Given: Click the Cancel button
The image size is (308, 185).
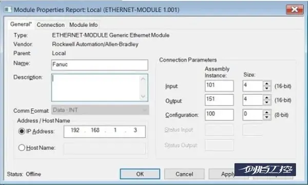Looking at the screenshot, I should tap(184, 174).
